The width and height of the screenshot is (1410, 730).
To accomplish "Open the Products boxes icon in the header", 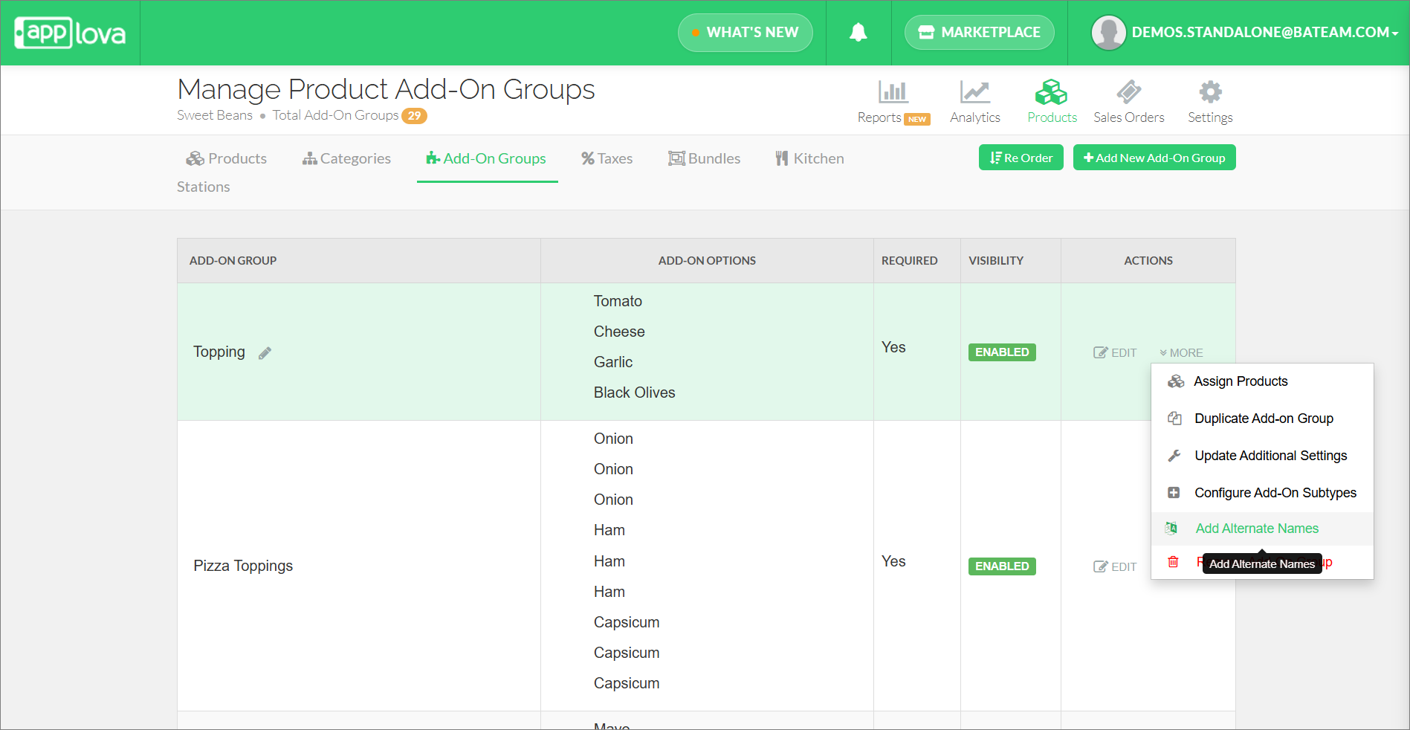I will click(1051, 92).
